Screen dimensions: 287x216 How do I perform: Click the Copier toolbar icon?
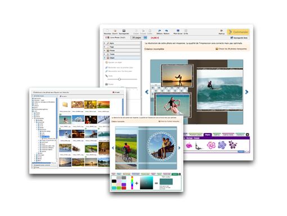click(x=136, y=31)
